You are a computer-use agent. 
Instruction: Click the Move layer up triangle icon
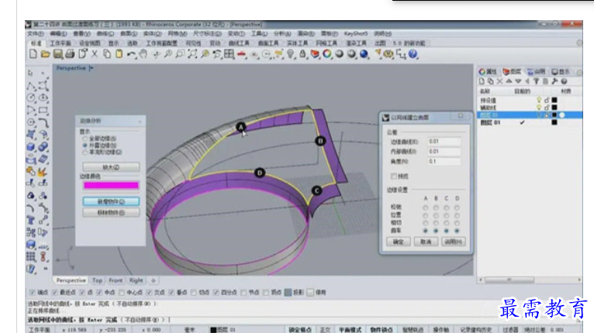509,81
